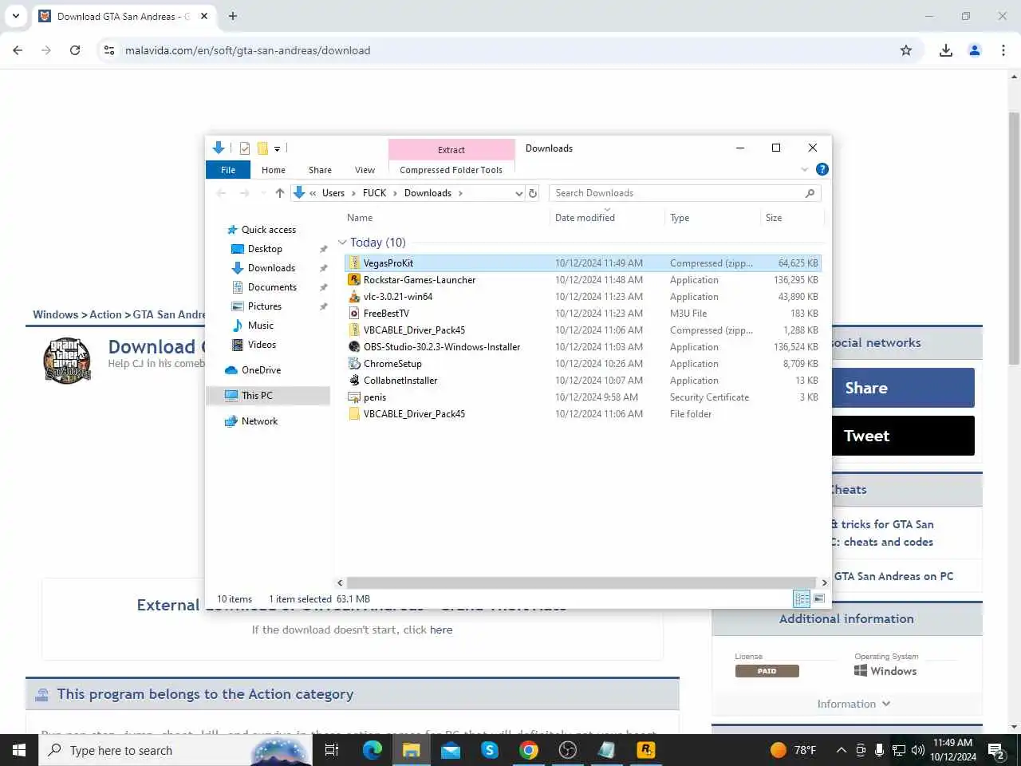Click the VegasProKit zip file icon
The width and height of the screenshot is (1021, 766).
[x=354, y=263]
